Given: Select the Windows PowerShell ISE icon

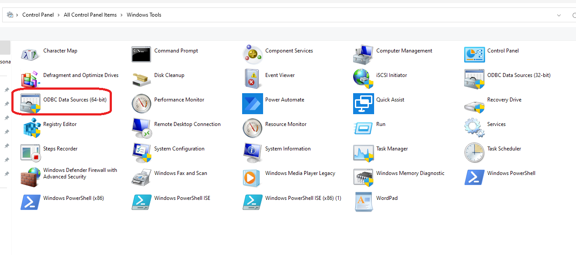Looking at the screenshot, I should [142, 202].
